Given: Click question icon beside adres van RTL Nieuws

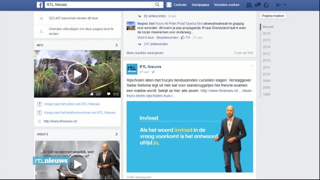Looking at the screenshot, I should point(39,104).
